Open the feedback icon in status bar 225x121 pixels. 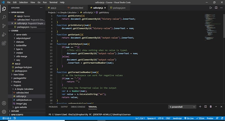(x=217, y=118)
